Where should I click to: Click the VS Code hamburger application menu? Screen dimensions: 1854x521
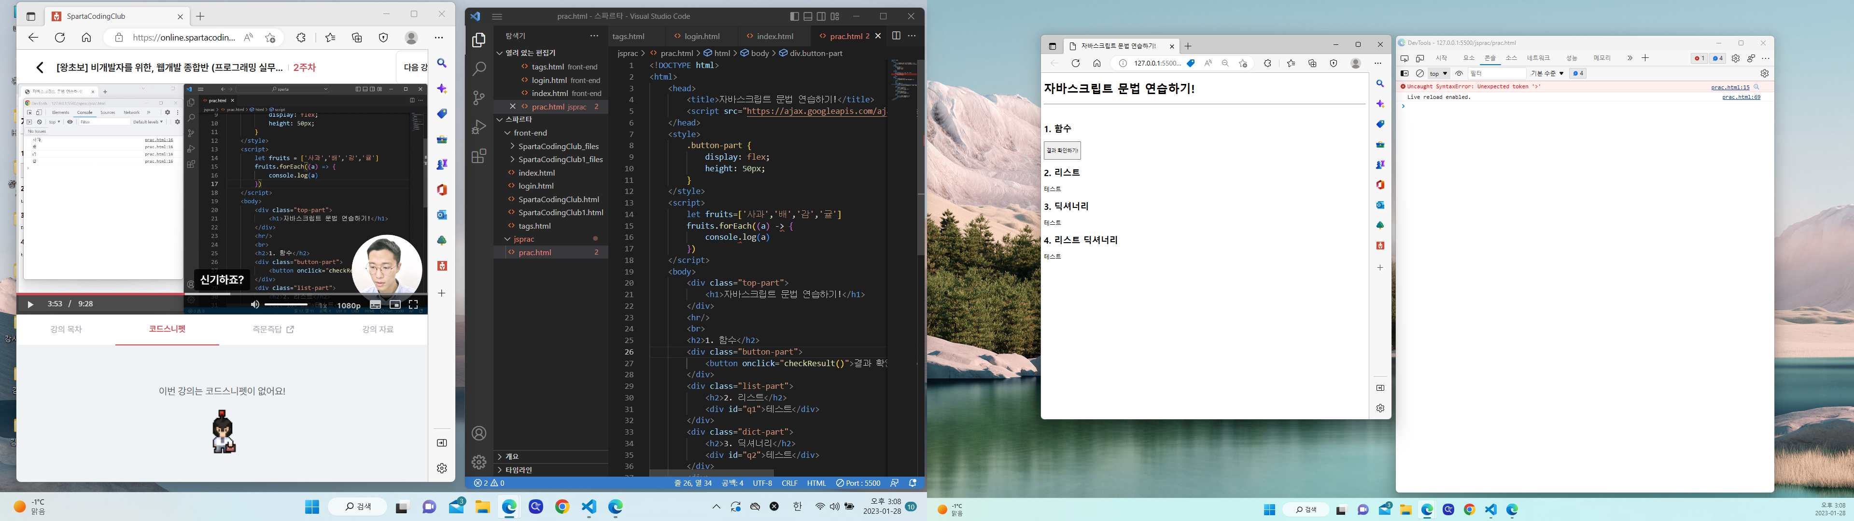tap(497, 16)
